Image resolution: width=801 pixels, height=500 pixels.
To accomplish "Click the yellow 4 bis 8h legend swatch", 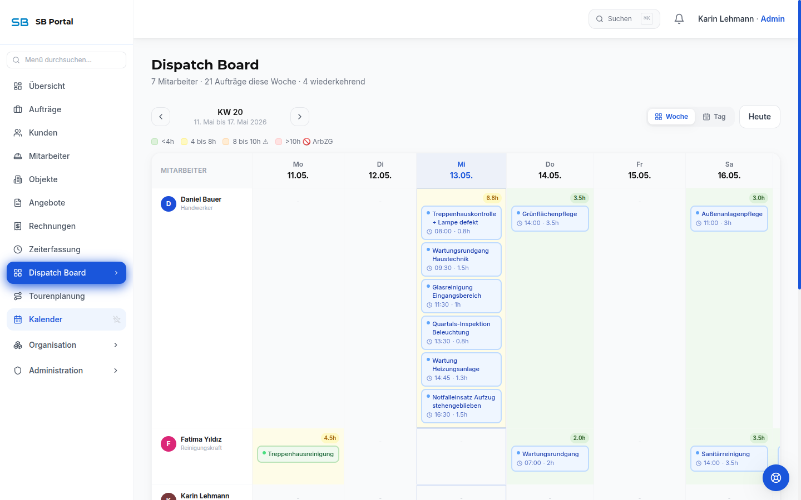I will tap(184, 142).
